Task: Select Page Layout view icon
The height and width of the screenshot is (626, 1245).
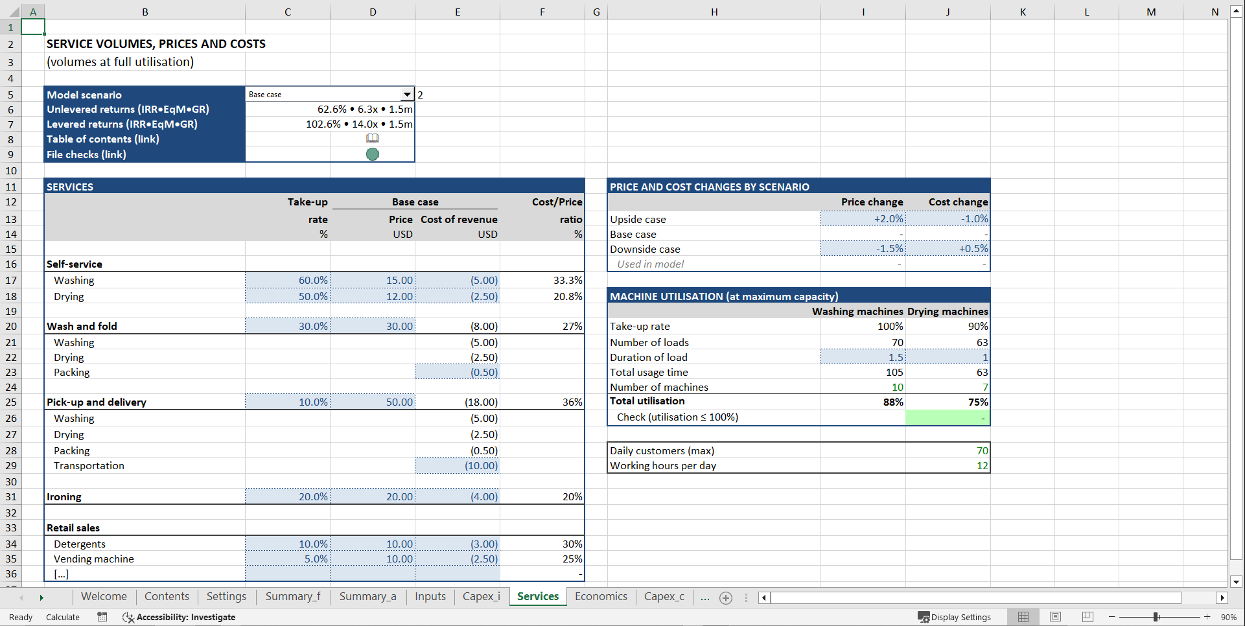Action: point(1055,617)
